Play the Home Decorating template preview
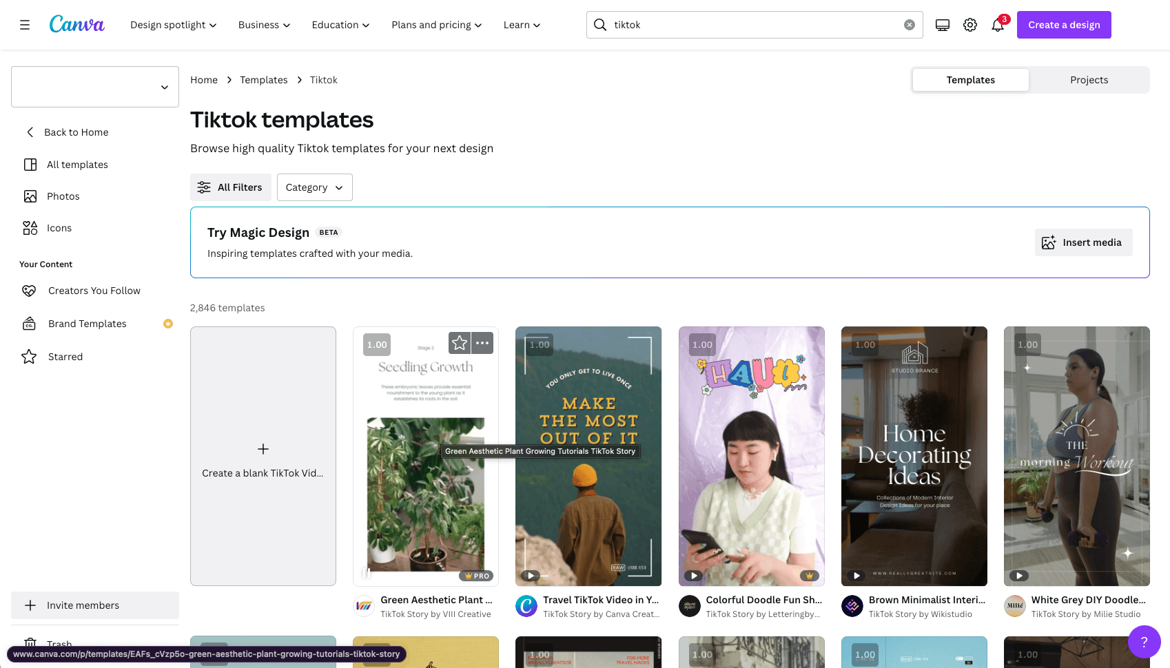 [856, 576]
